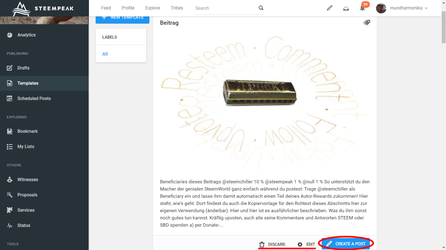The width and height of the screenshot is (446, 250).
Task: Click the Beneficiaries template description text
Action: (264, 204)
